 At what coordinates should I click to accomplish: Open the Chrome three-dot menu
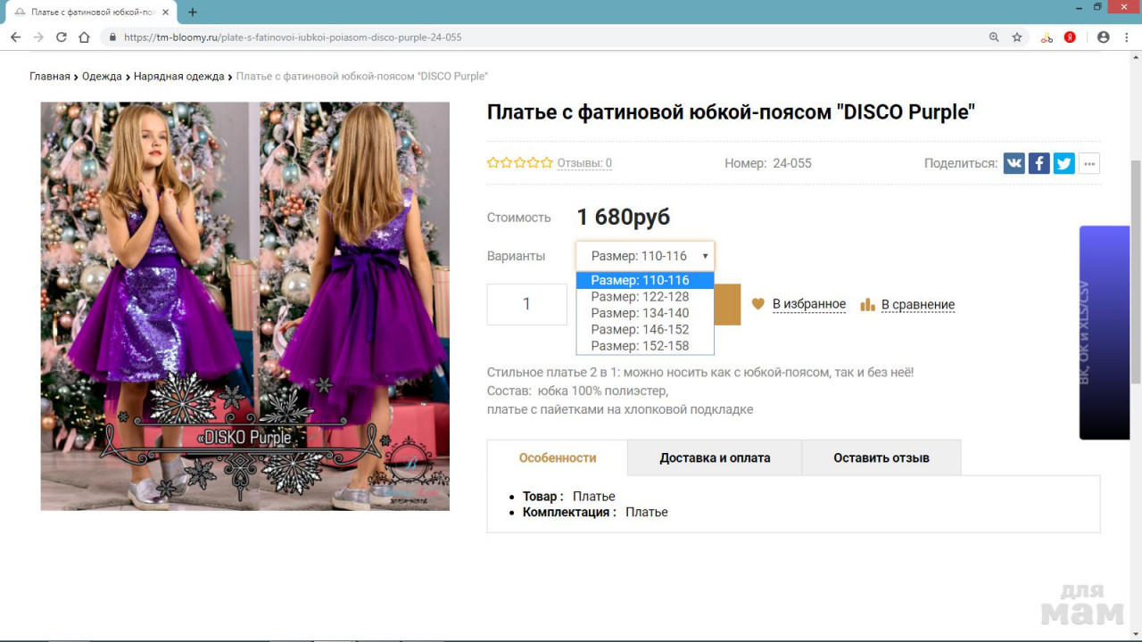[1126, 37]
